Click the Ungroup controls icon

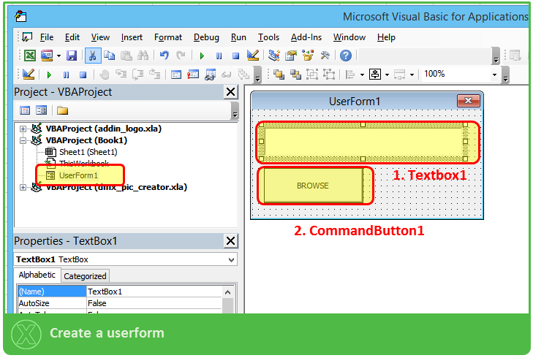pos(329,74)
